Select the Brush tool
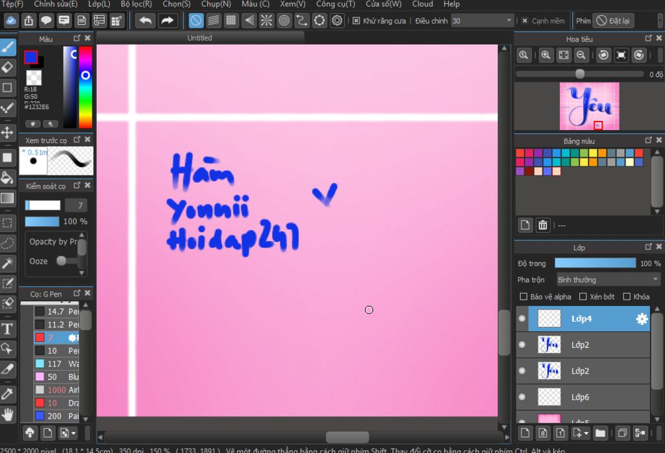This screenshot has height=453, width=665. [8, 47]
